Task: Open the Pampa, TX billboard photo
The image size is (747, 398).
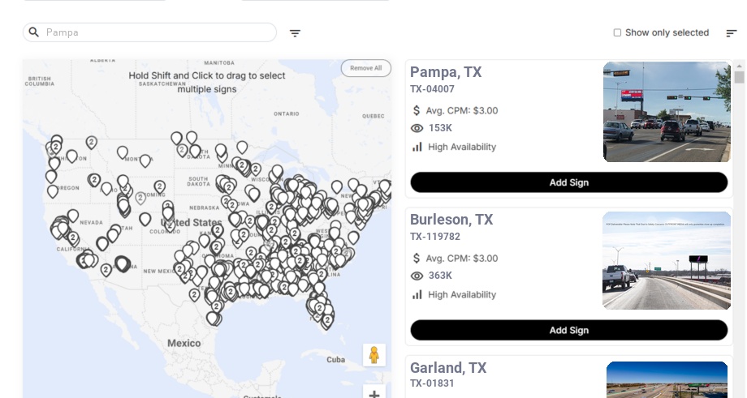Action: (x=667, y=112)
